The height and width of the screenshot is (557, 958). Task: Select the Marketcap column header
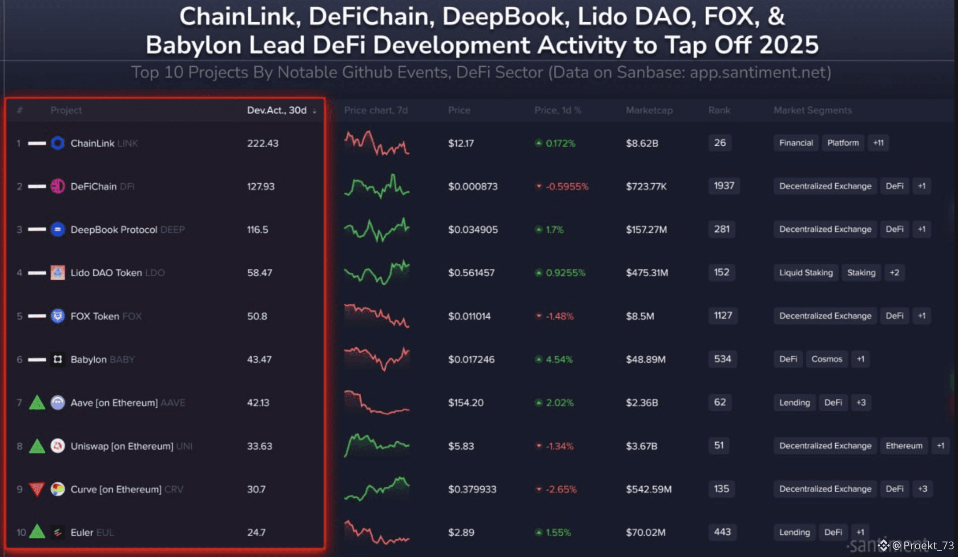649,110
